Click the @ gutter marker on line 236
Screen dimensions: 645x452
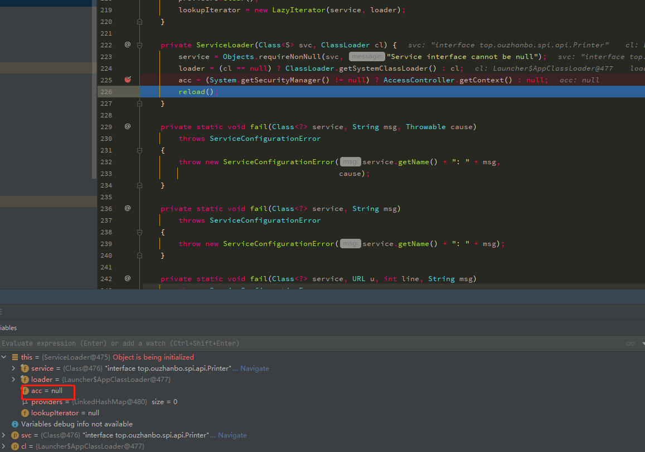pos(128,208)
